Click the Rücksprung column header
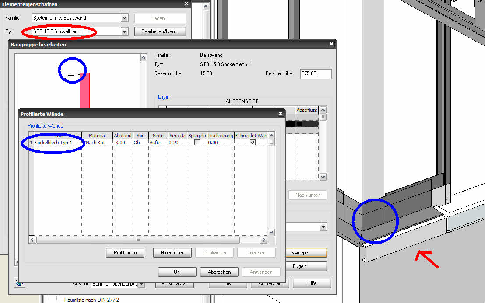This screenshot has height=303, width=485. [221, 135]
